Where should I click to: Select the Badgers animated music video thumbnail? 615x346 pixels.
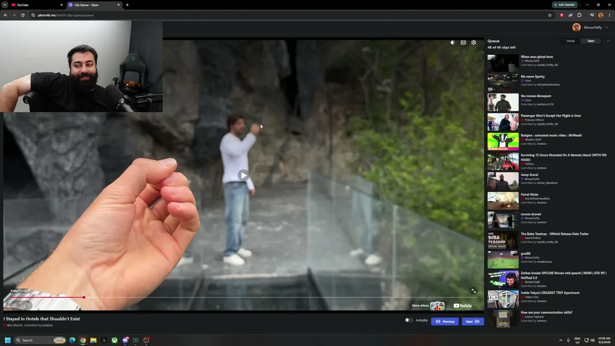click(x=503, y=142)
